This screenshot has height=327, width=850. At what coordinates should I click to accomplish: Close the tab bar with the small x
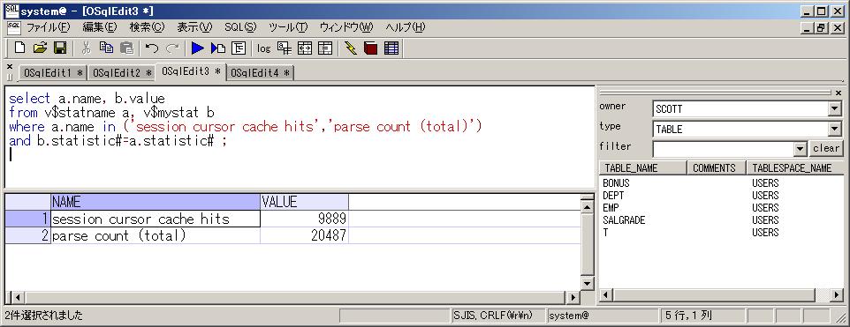click(x=9, y=66)
